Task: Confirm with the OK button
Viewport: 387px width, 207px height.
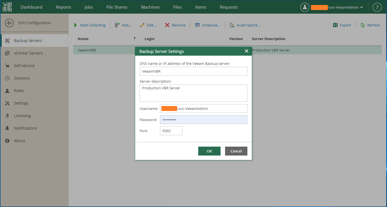Action: pyautogui.click(x=209, y=151)
